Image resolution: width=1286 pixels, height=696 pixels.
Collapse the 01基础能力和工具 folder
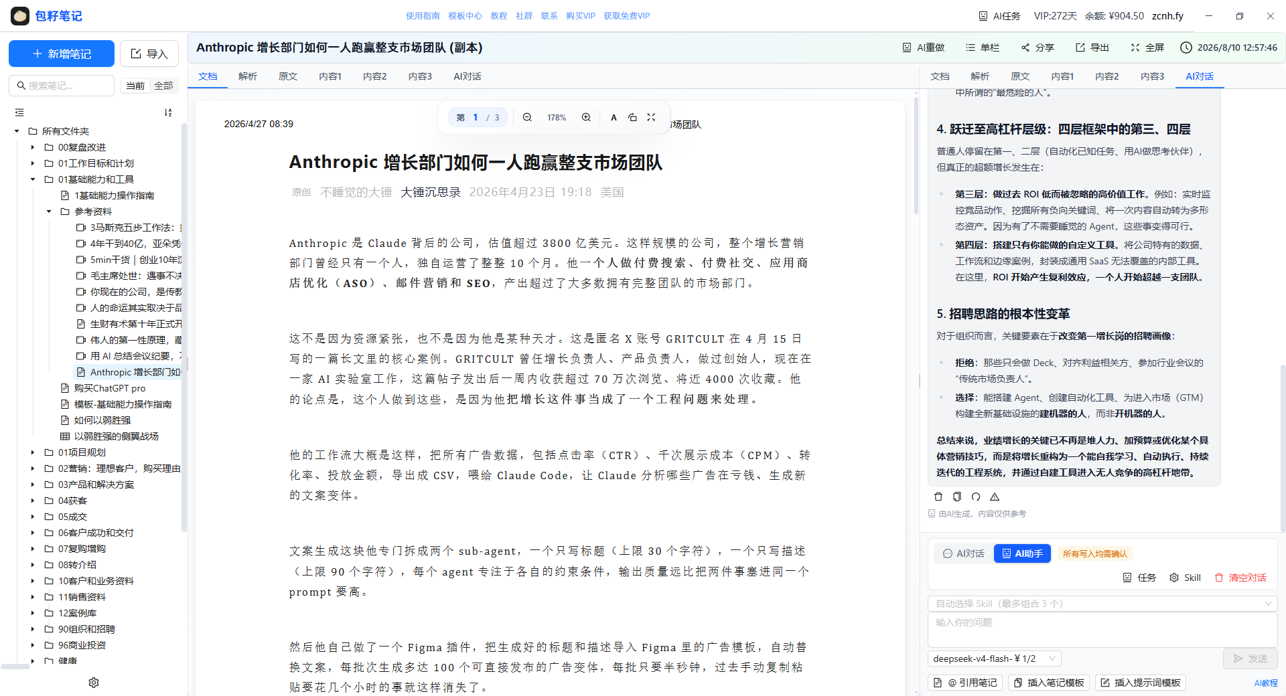click(32, 179)
